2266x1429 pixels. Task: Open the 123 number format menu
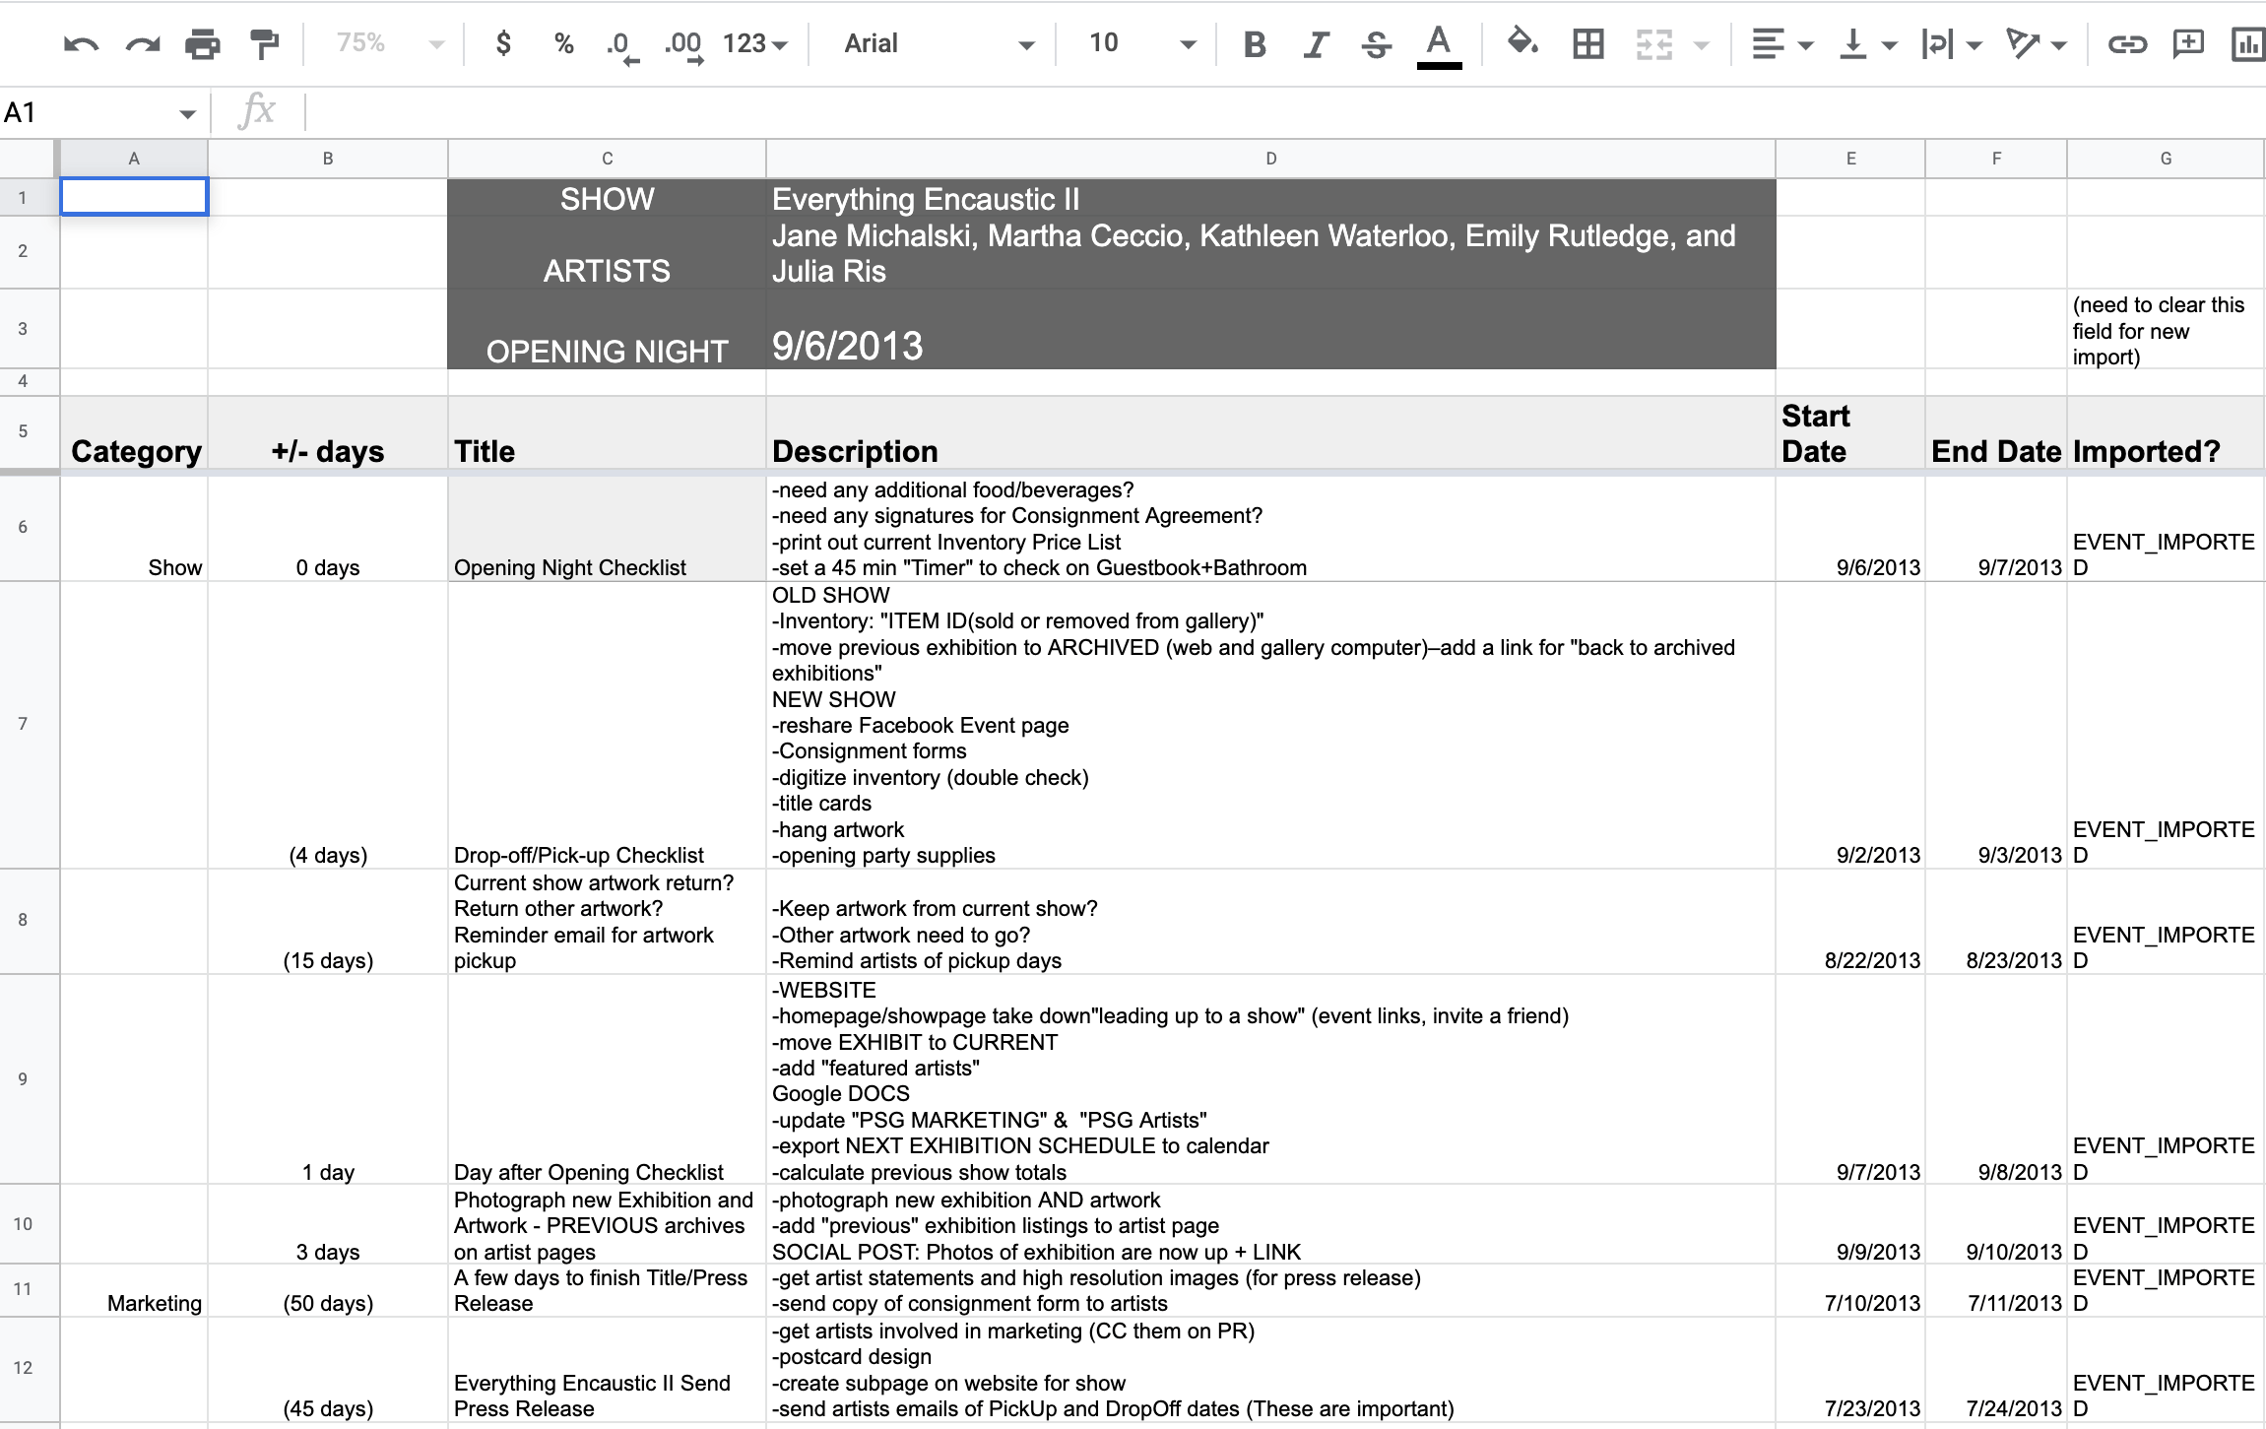click(x=754, y=43)
